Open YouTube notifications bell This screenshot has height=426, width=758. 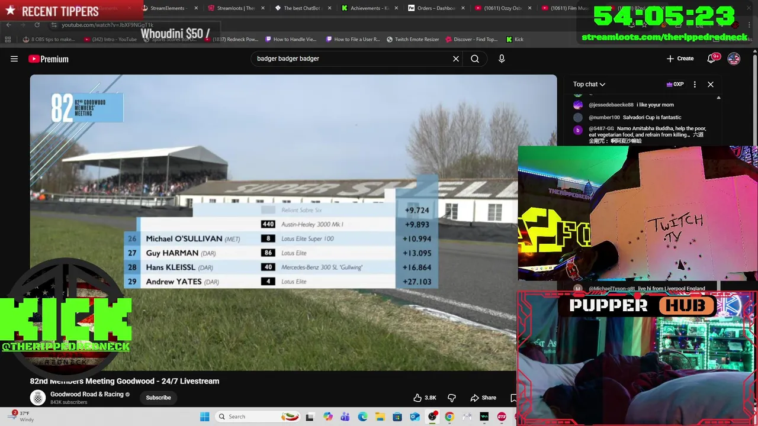pos(712,59)
